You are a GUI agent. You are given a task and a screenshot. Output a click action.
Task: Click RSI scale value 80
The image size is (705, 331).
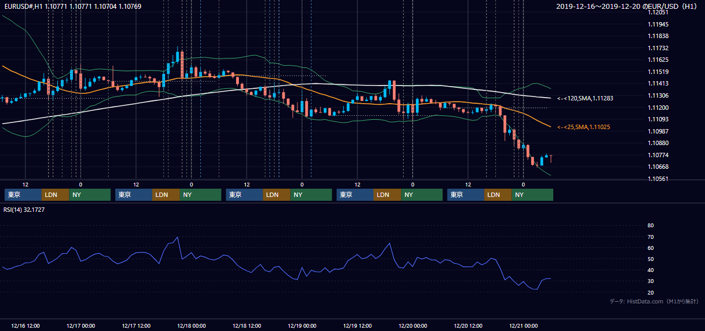pos(650,226)
